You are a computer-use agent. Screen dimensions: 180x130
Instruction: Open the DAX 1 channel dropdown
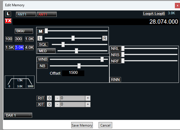(x=18, y=115)
